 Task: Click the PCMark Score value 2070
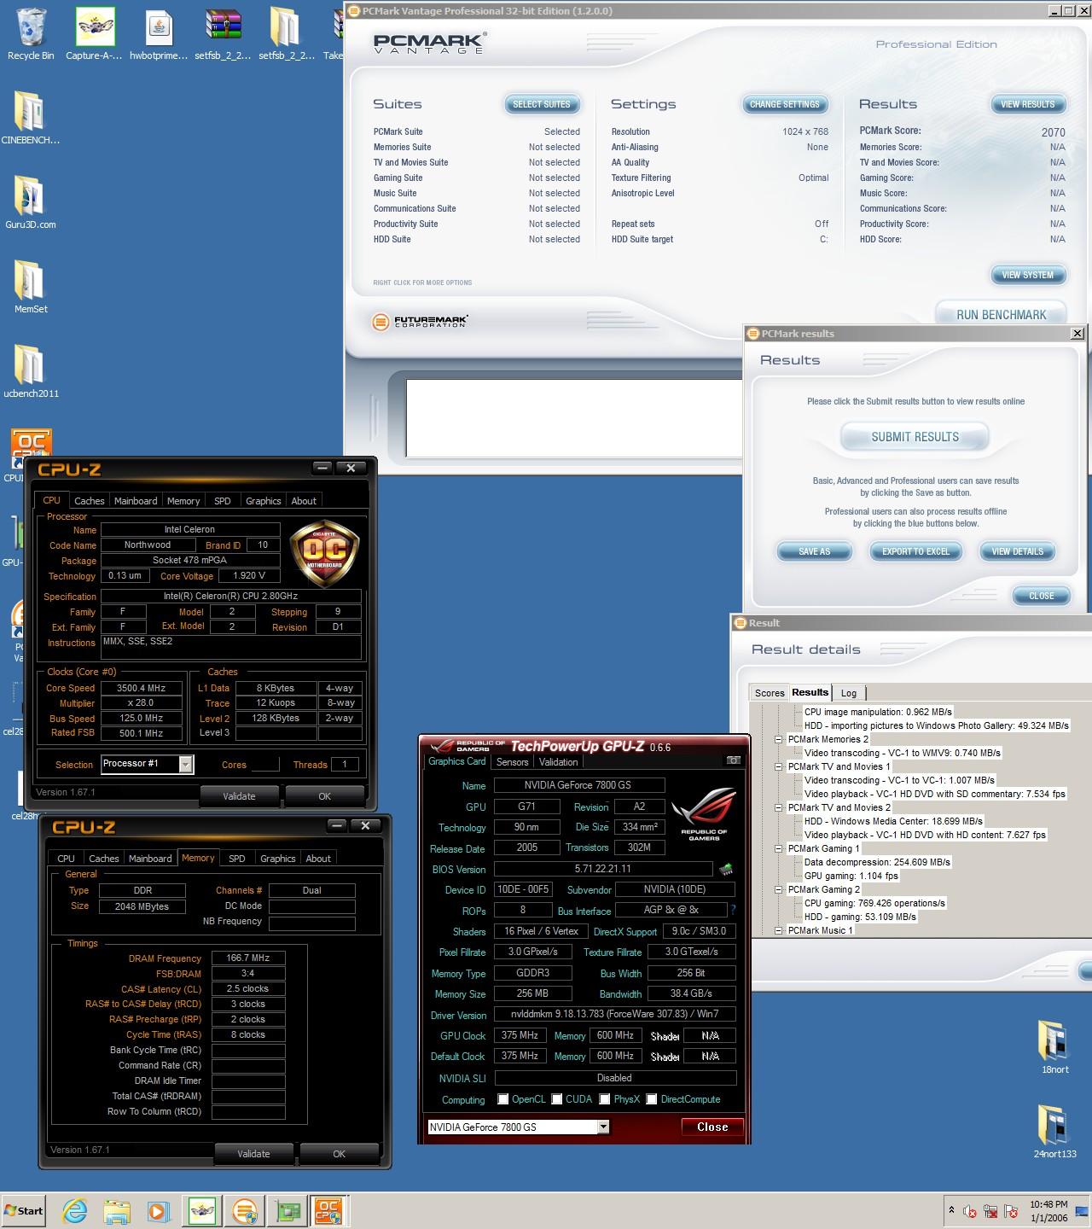click(1053, 132)
